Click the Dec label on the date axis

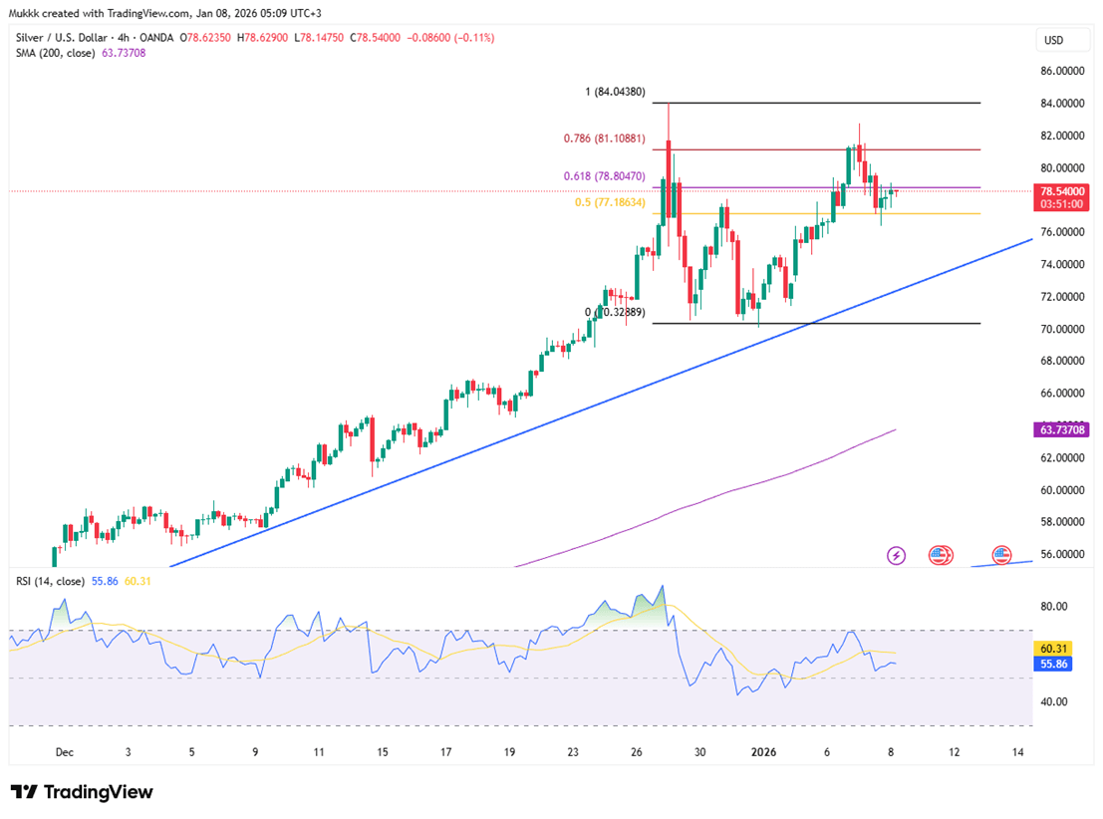coord(66,752)
